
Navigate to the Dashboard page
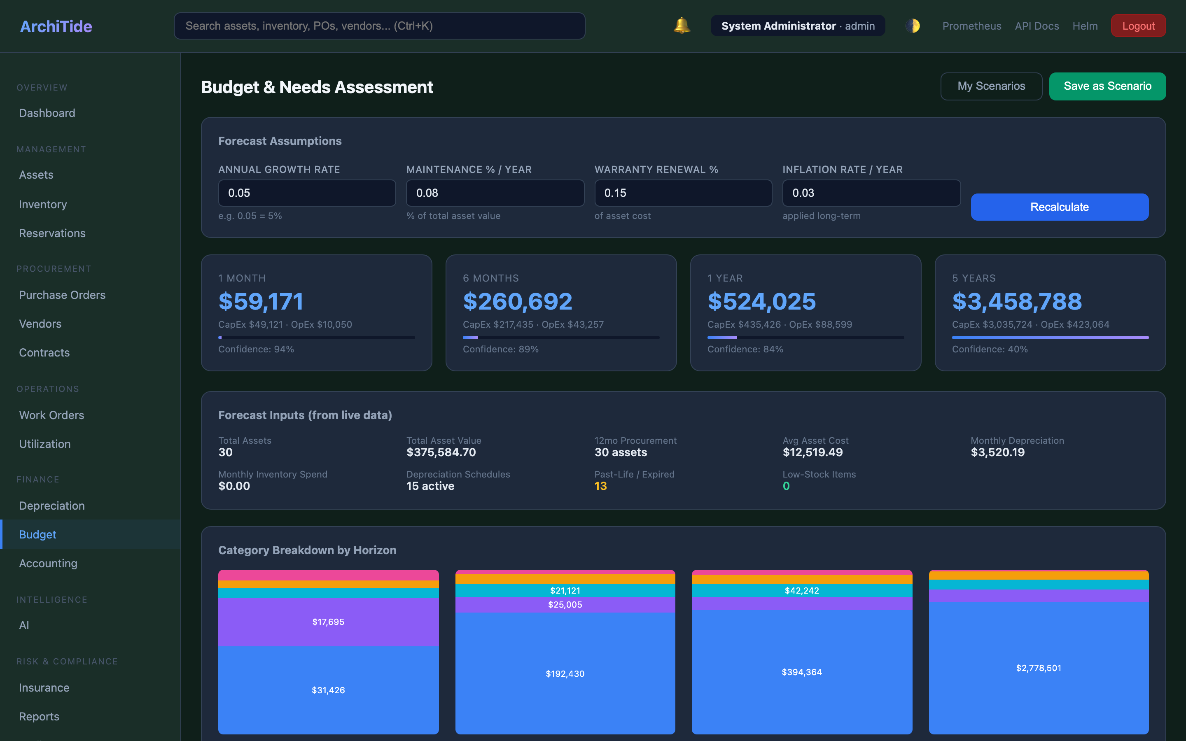47,113
